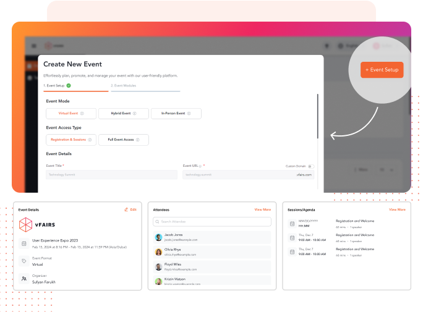Click the "User Experience Expo 2023" title

pos(55,240)
